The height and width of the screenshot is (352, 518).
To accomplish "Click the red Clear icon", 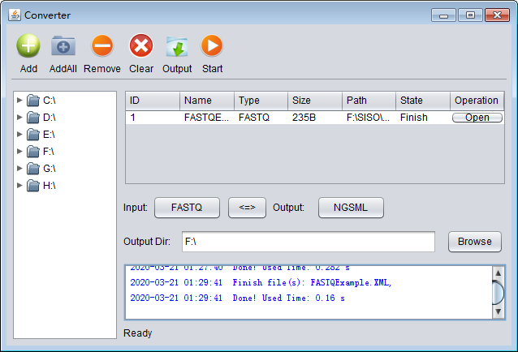I will (141, 46).
